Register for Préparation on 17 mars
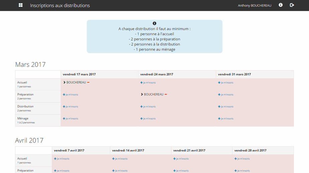Image resolution: width=309 pixels, height=173 pixels. 70,95
